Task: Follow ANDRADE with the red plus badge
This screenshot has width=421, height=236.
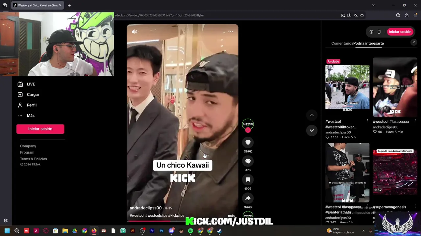Action: pos(248,130)
